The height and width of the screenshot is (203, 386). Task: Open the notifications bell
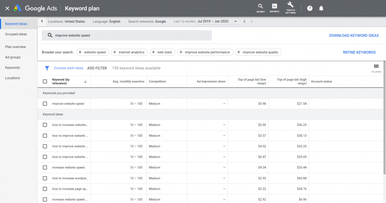click(321, 8)
